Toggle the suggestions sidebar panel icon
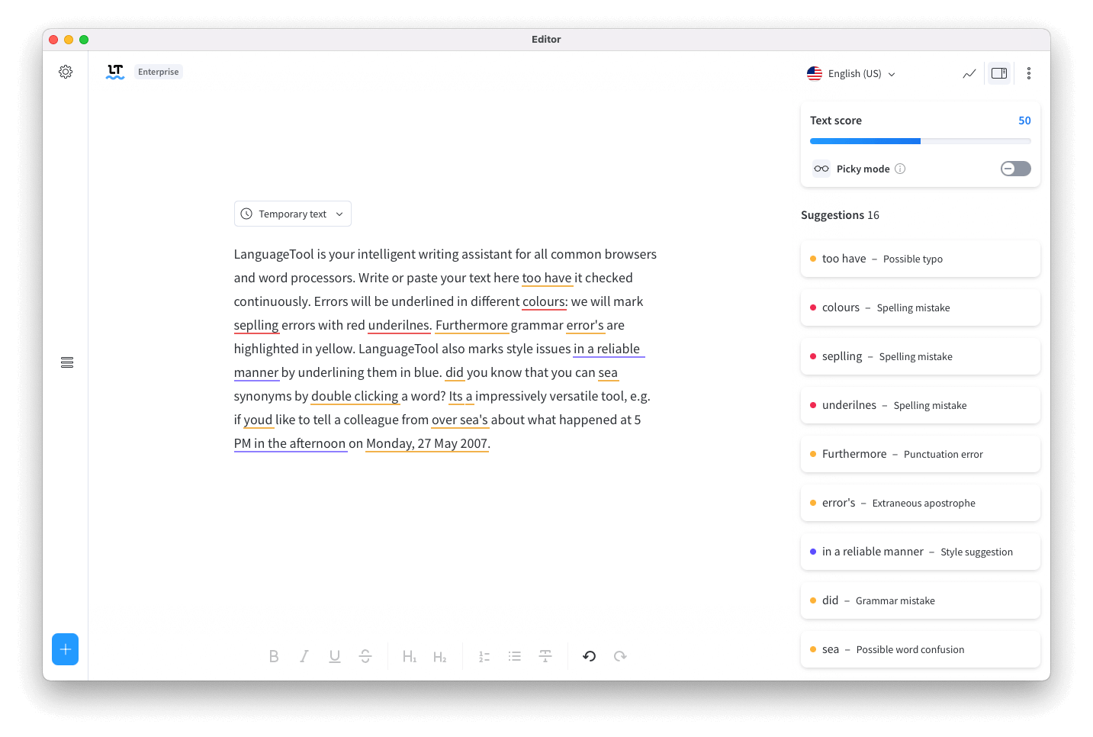 999,73
